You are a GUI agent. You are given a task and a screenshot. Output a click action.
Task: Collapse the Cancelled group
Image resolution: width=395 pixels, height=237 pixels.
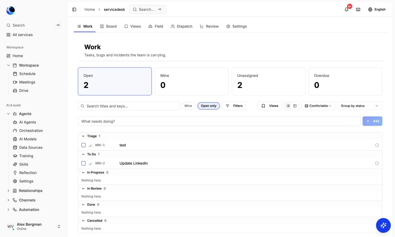pyautogui.click(x=83, y=221)
